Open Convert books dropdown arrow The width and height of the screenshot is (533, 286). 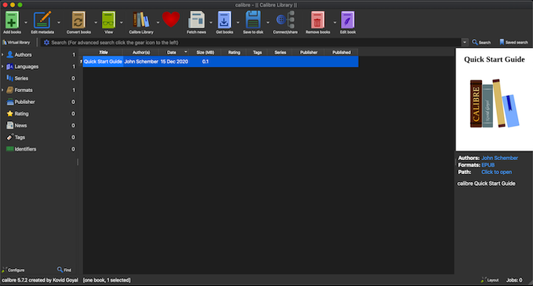tap(96, 23)
